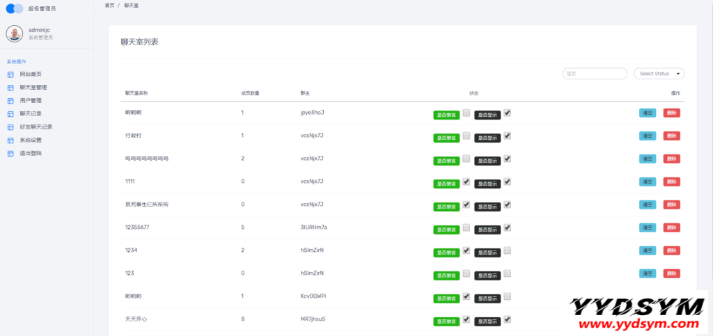This screenshot has width=713, height=336.
Task: Uncheck 是否禁言 checkbox for 1111 room
Action: point(467,182)
